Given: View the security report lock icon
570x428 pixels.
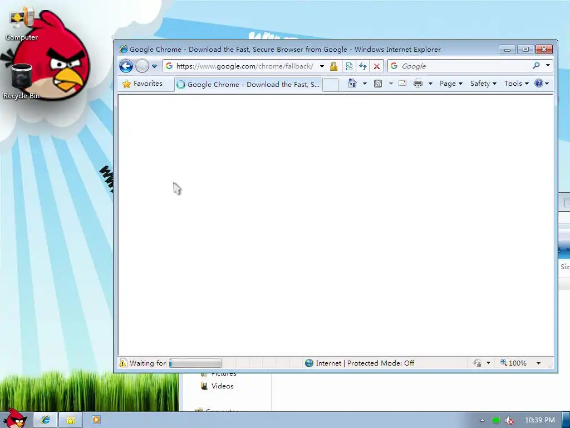Looking at the screenshot, I should point(333,66).
